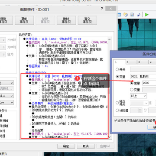Open the resource manager folder icon

coord(126,15)
